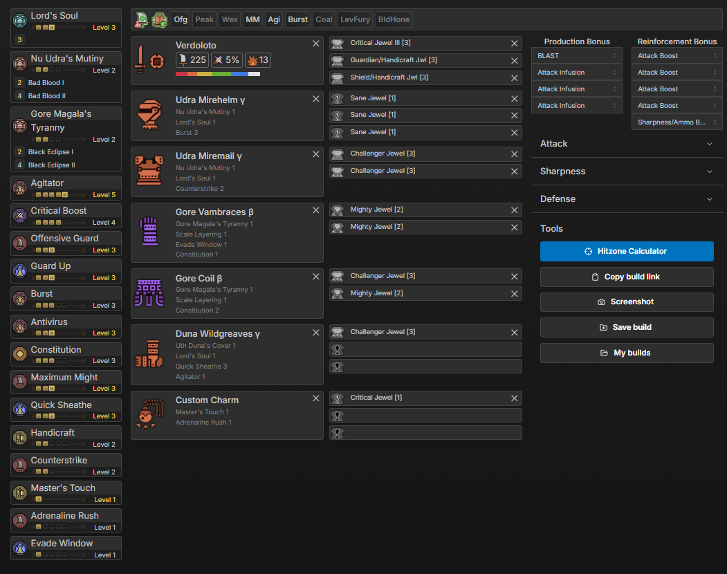Open the Hitzone Calculator
727x574 pixels.
[627, 251]
